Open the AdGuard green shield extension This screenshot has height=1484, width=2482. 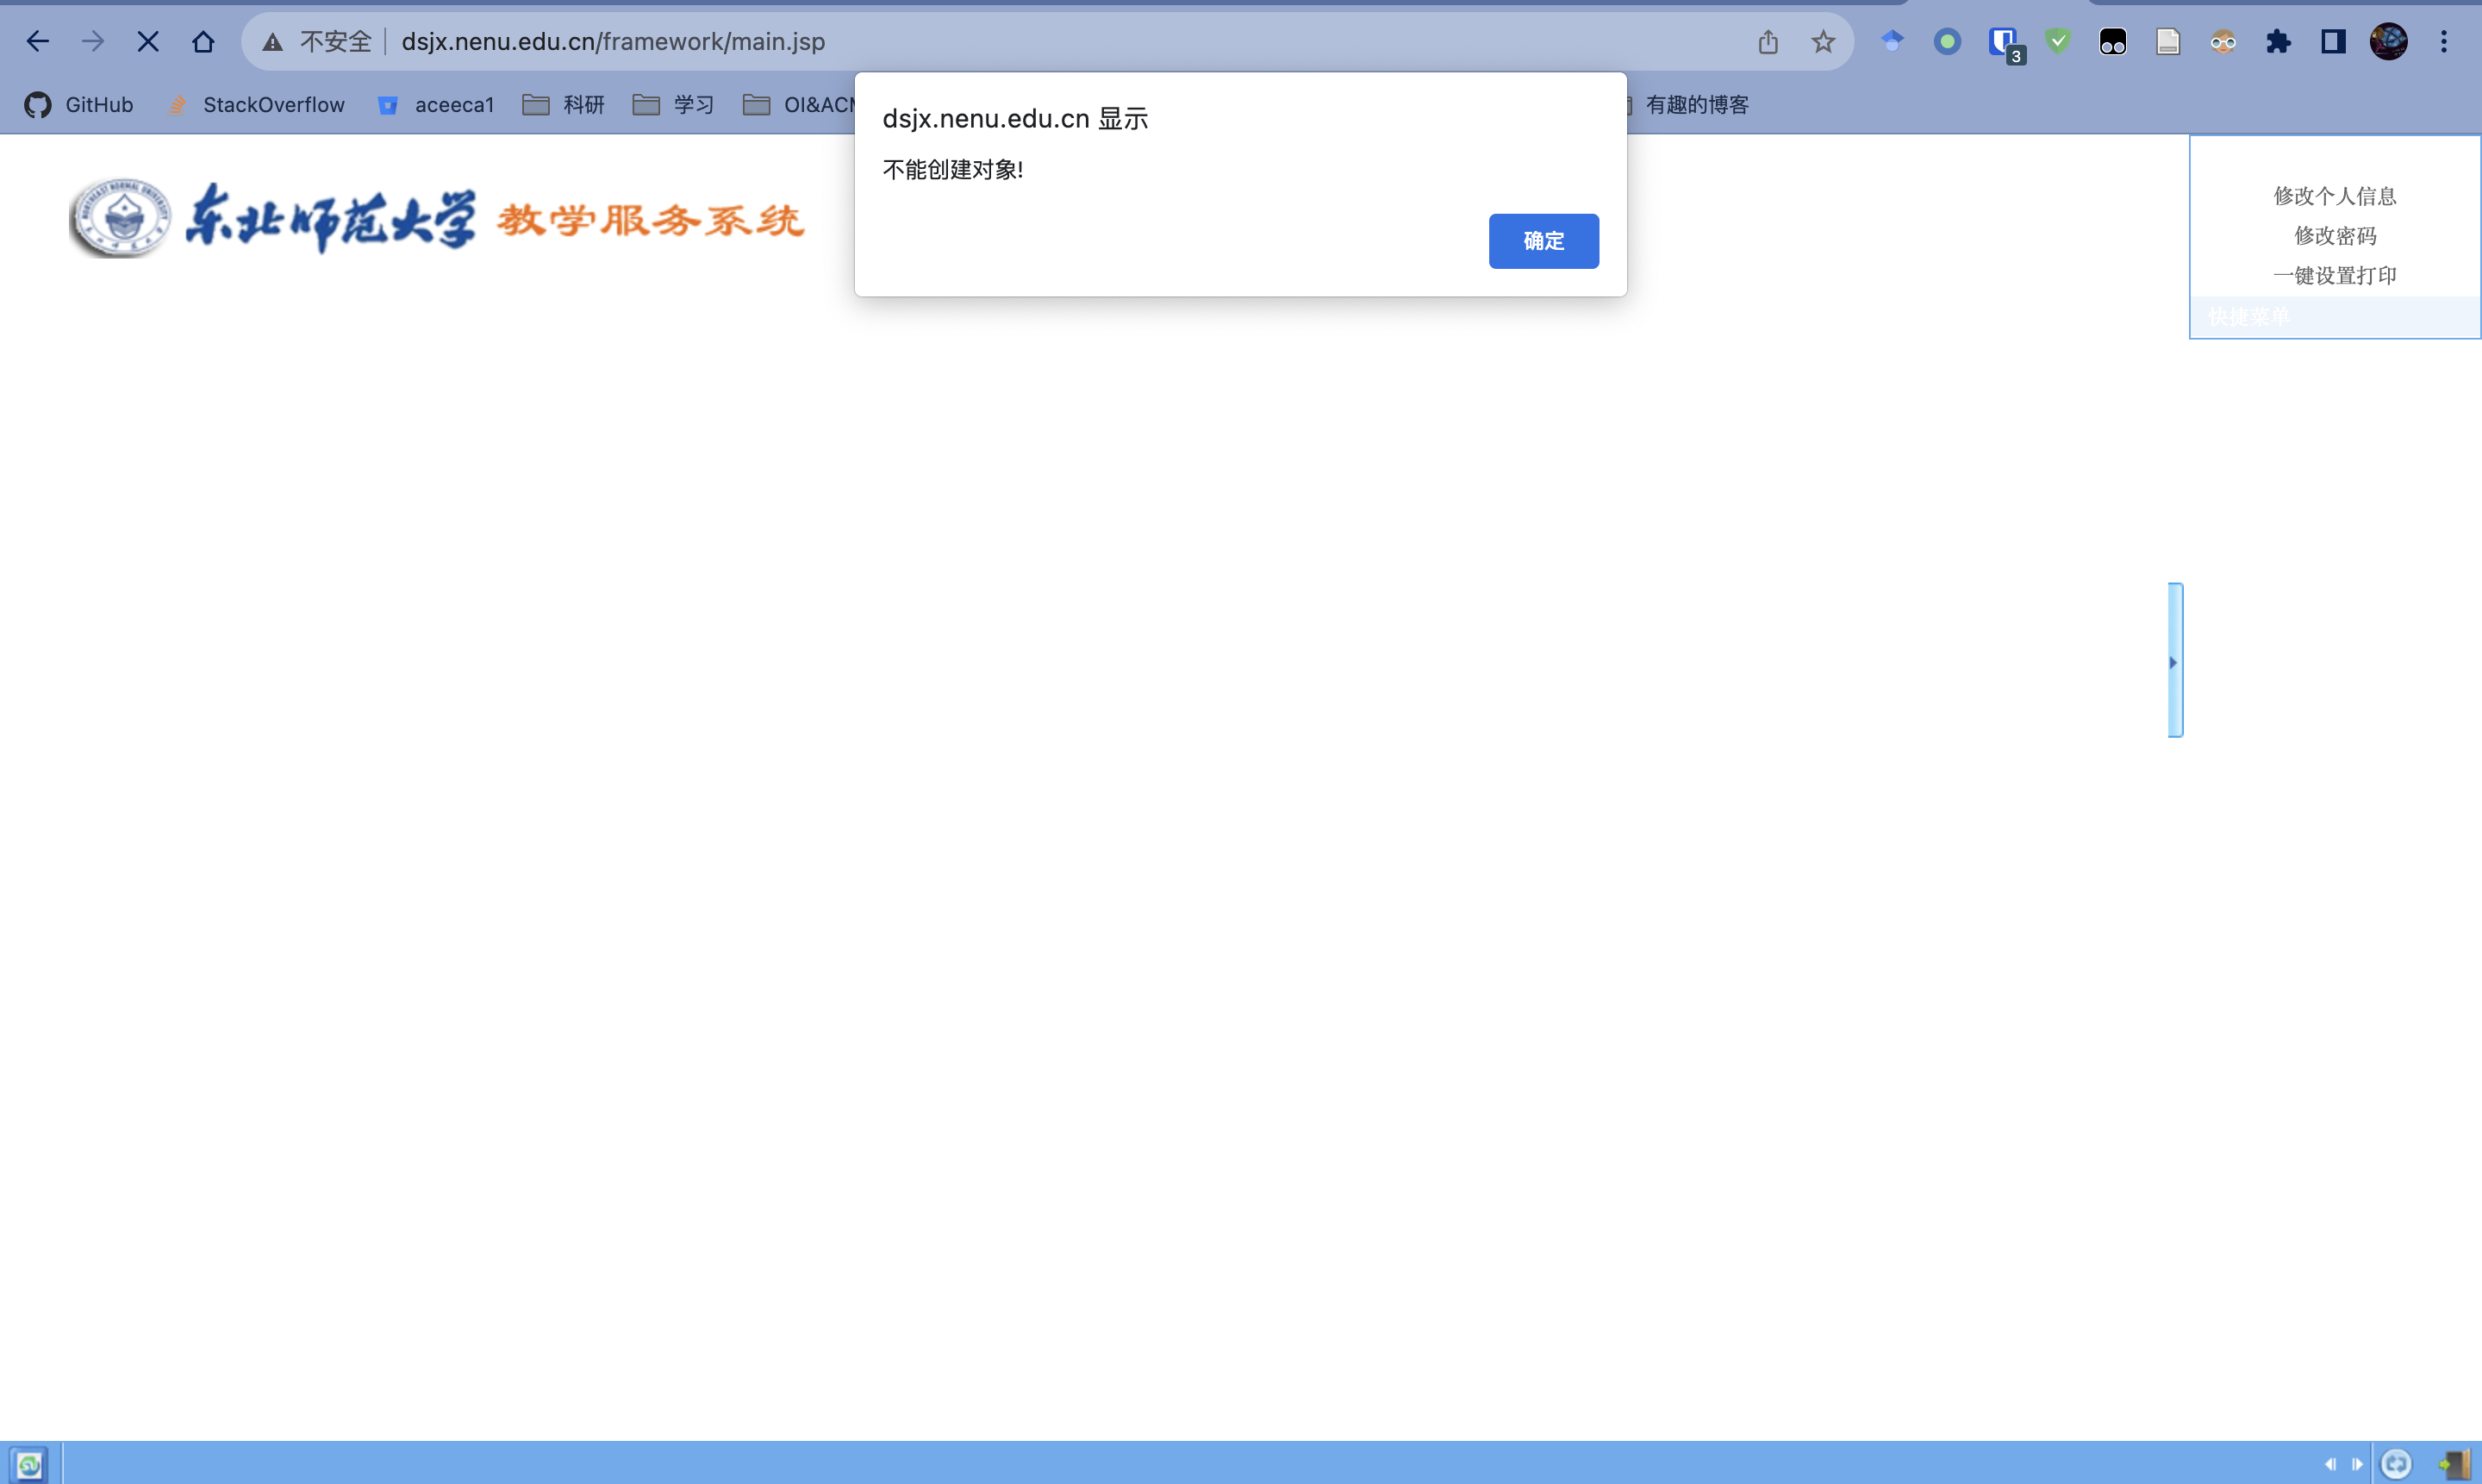tap(2057, 41)
